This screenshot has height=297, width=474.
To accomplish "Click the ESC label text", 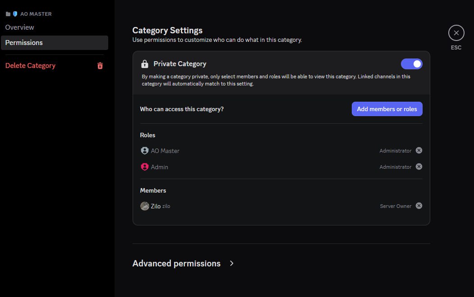I will (456, 48).
